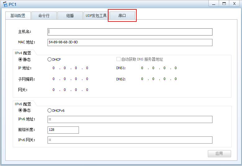Viewport: 242px width, 166px height.
Task: Click the 主机名 input field
Action: [130, 32]
